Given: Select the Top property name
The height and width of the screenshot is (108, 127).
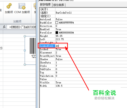Looking at the screenshot, I should pyautogui.click(x=42, y=73).
